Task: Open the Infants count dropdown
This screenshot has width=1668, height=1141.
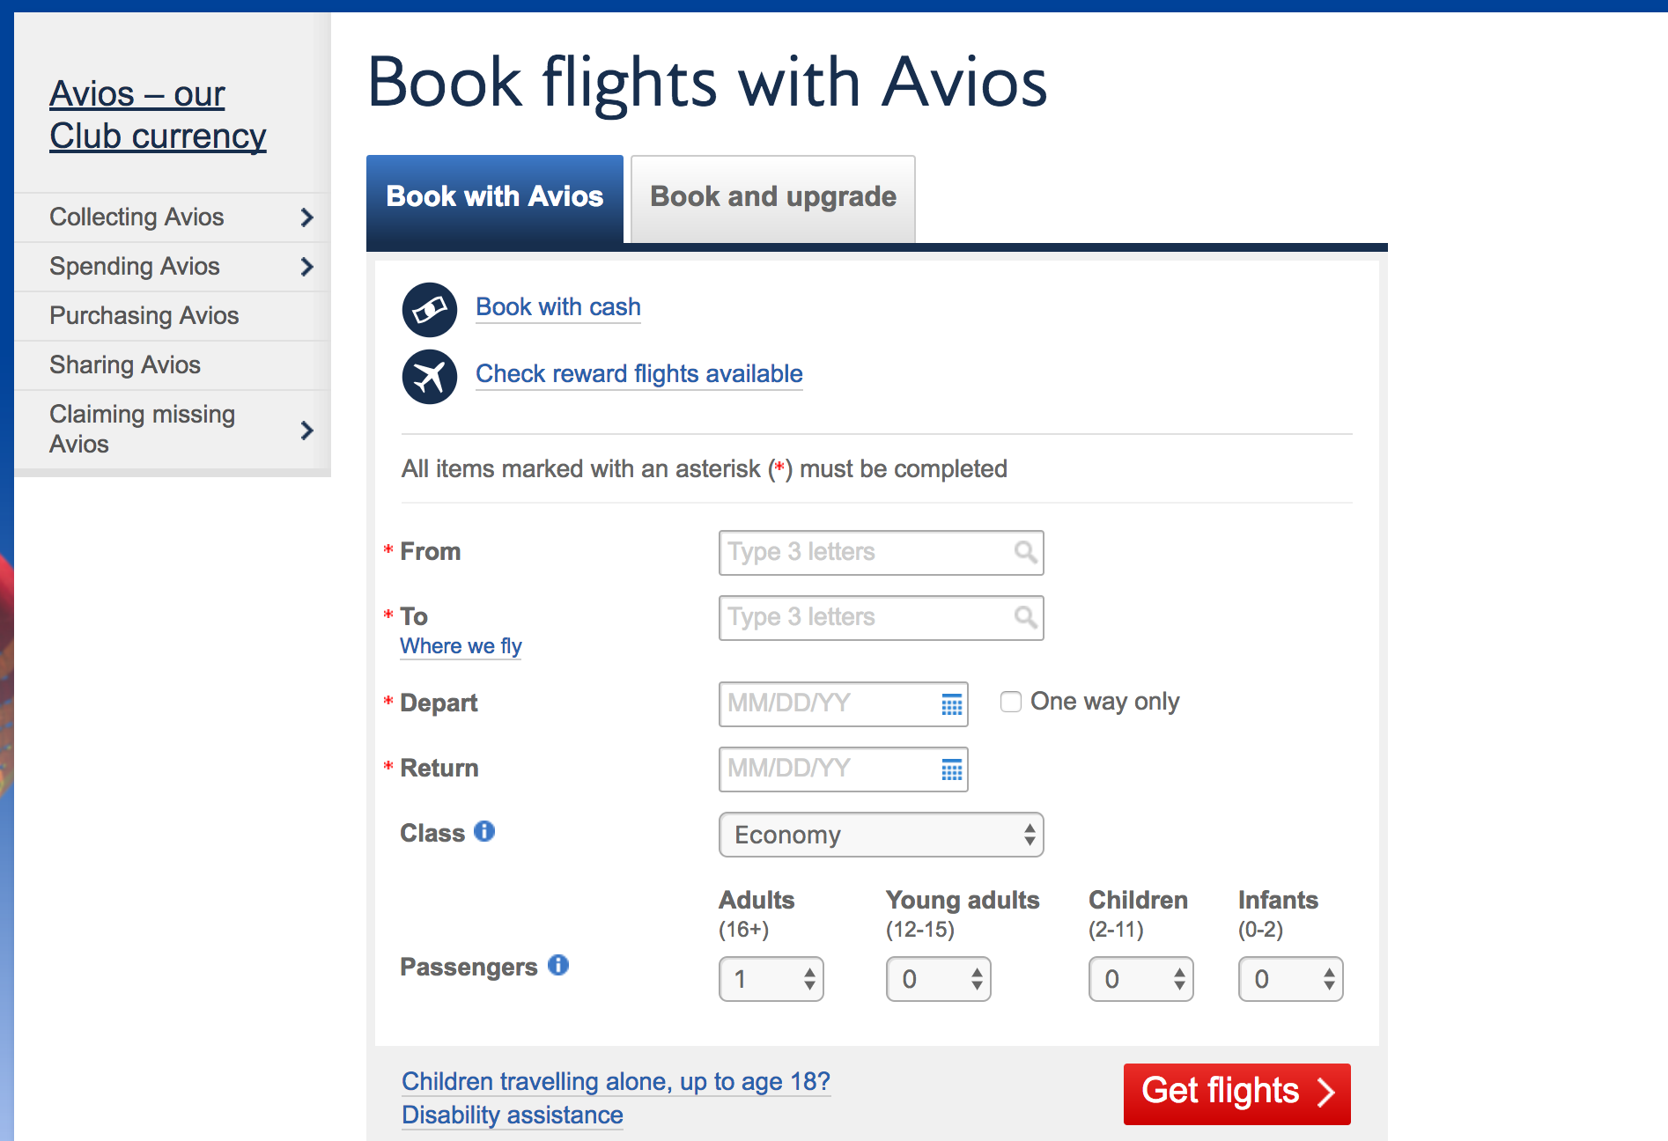Action: [1291, 979]
